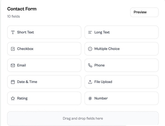Open the form Preview
This screenshot has width=165, height=126.
click(144, 12)
